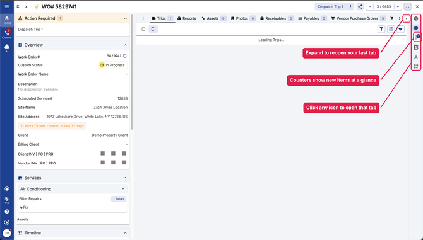423x240 pixels.
Task: Open the documents icon with badge 2
Action: coord(417,38)
